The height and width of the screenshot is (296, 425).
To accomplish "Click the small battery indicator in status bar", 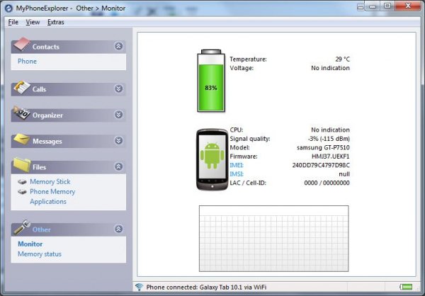I will (406, 287).
